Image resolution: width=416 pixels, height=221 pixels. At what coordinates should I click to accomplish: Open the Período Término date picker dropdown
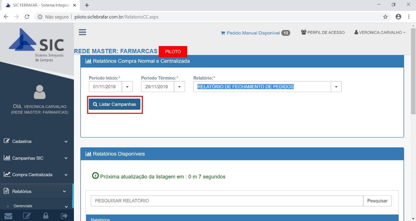click(180, 87)
